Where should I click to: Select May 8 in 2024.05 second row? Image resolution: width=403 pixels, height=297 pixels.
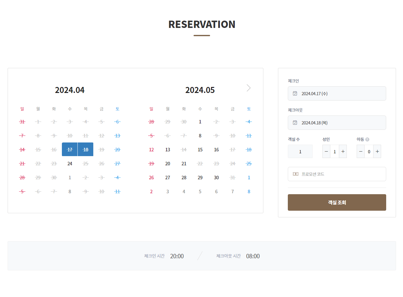(x=200, y=135)
